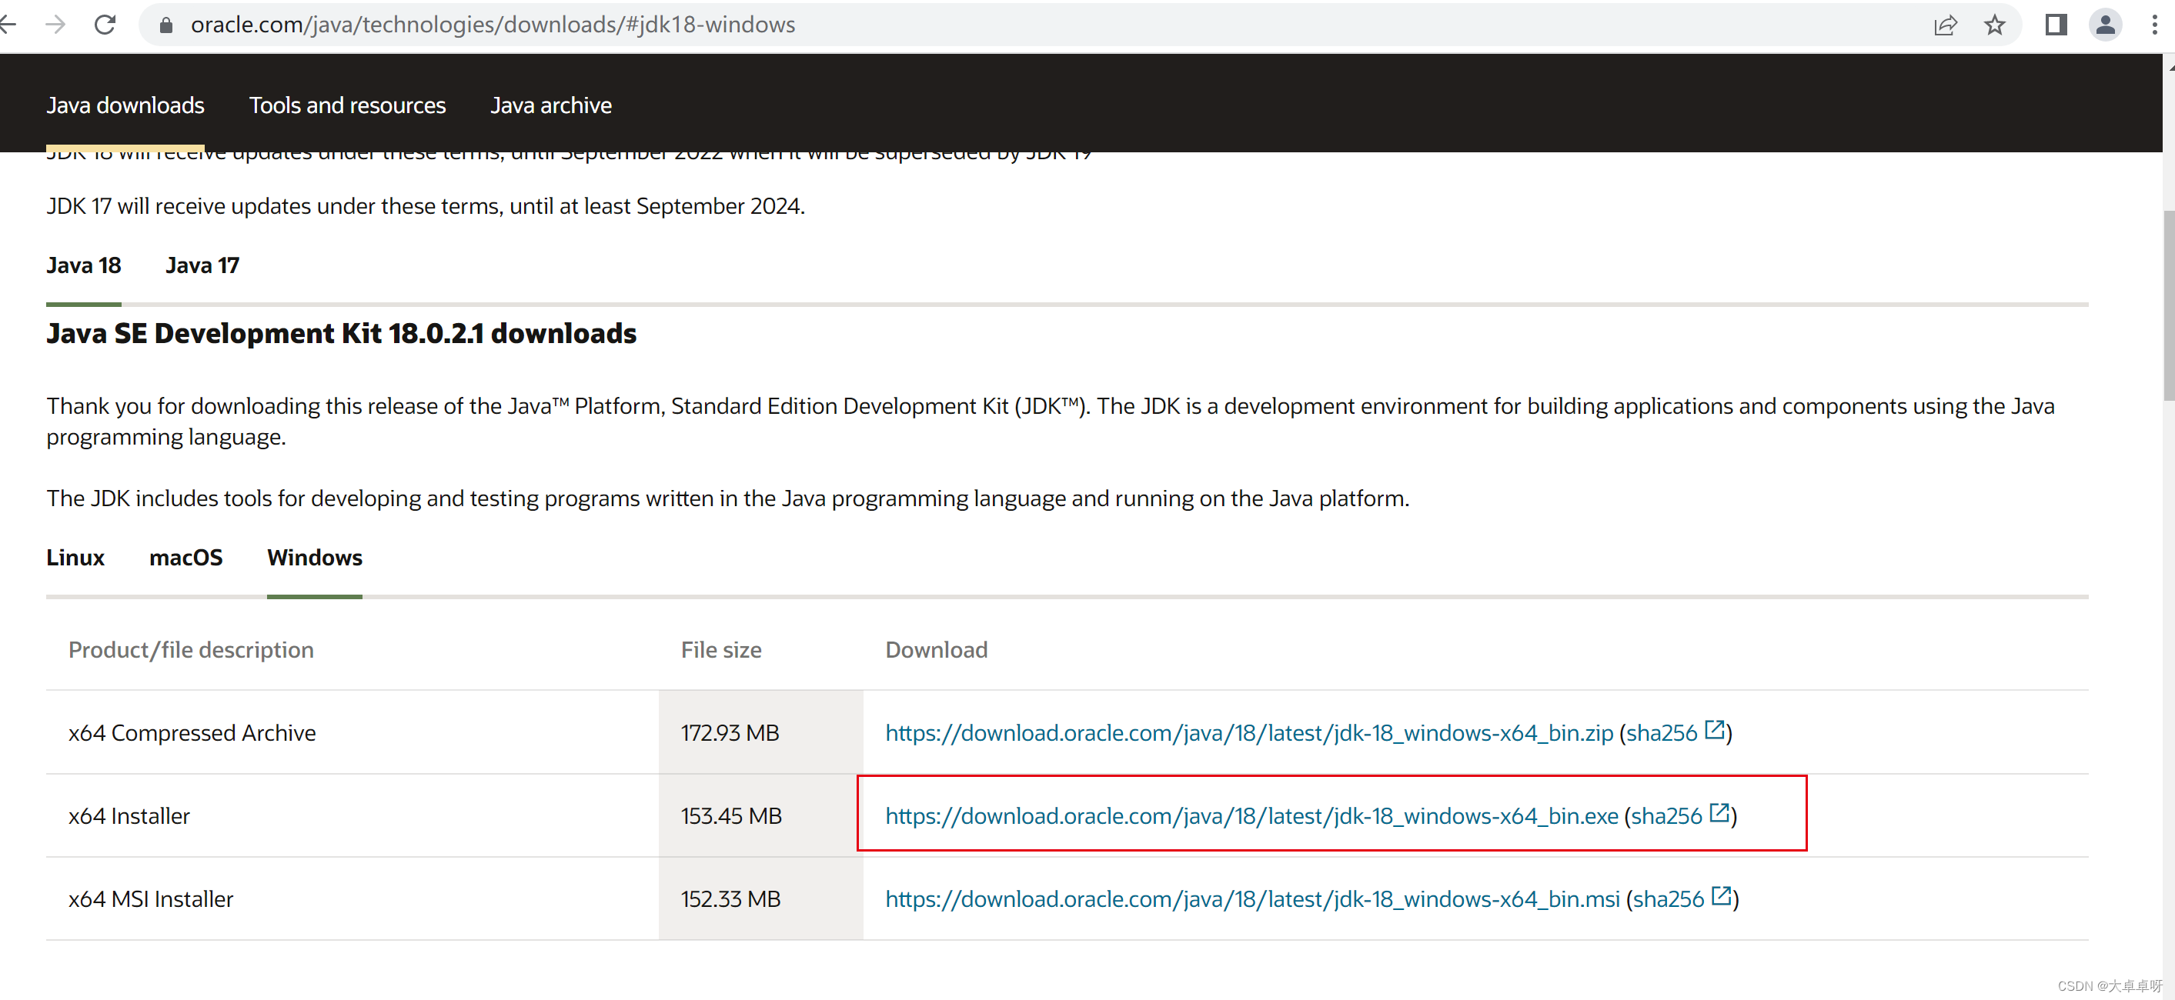This screenshot has width=2175, height=1000.
Task: Select the macOS platform tab
Action: click(185, 557)
